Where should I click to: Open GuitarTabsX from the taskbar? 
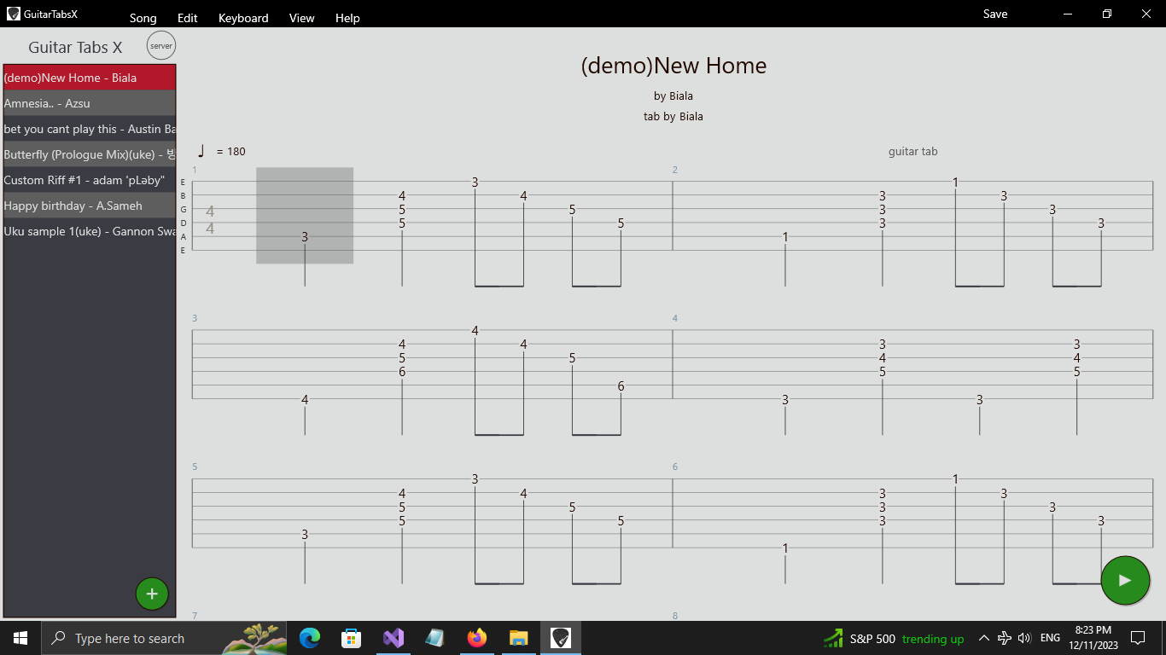(560, 638)
